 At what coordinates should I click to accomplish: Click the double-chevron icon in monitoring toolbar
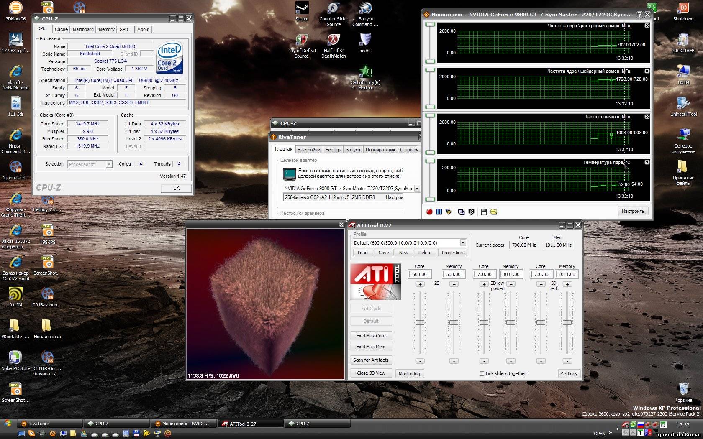click(x=472, y=212)
